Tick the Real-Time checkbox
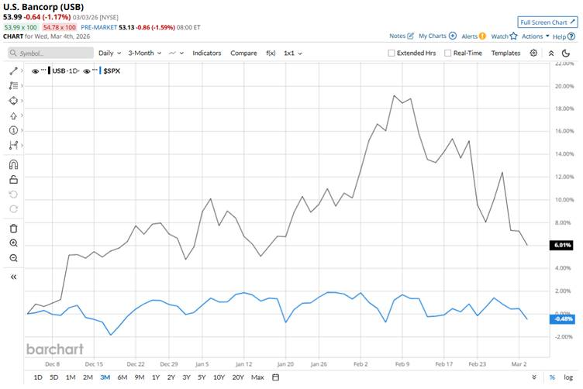The width and height of the screenshot is (583, 389). coord(448,53)
